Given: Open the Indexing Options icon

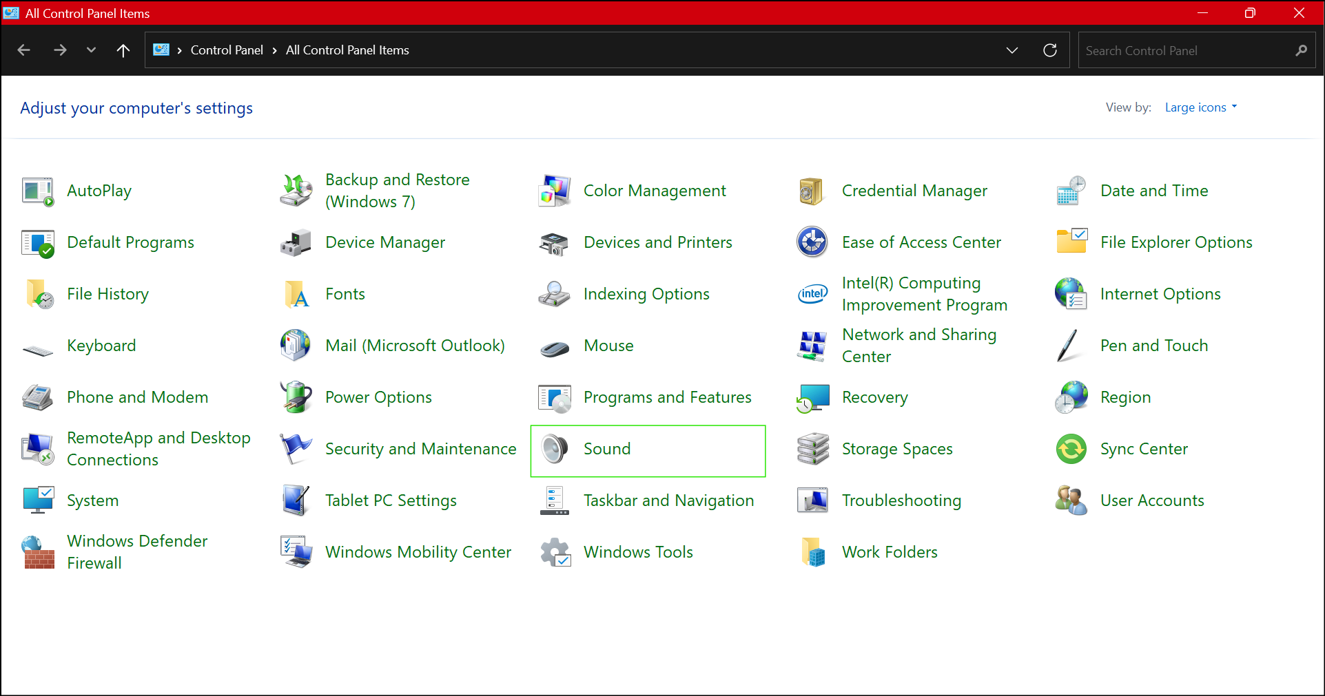Looking at the screenshot, I should tap(555, 294).
